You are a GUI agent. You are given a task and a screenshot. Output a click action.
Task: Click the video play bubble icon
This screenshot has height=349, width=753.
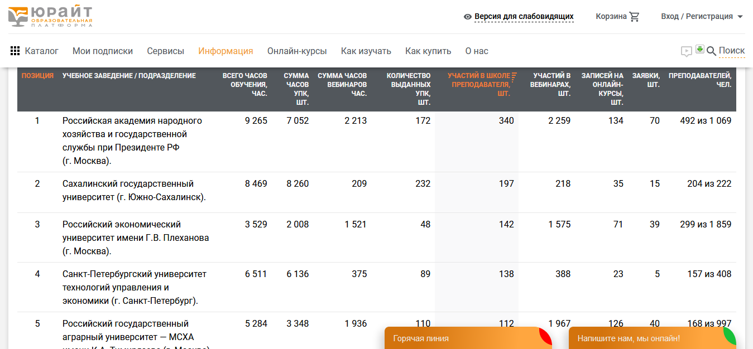pos(686,52)
